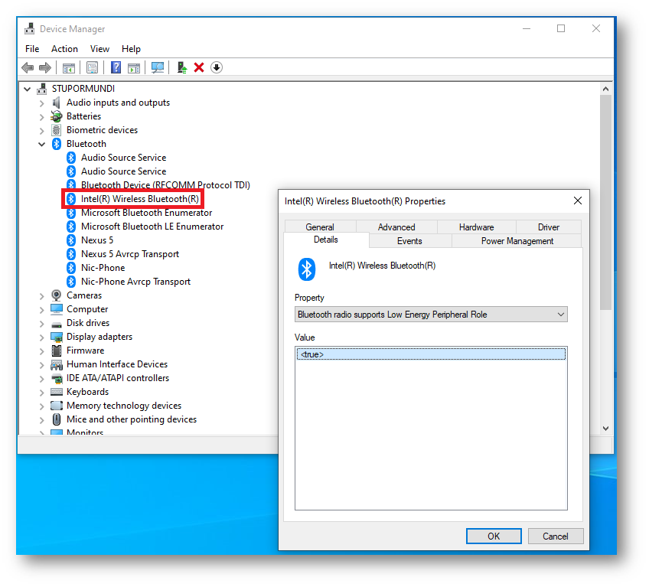This screenshot has width=649, height=587.
Task: Select the <true> value entry
Action: tap(431, 354)
